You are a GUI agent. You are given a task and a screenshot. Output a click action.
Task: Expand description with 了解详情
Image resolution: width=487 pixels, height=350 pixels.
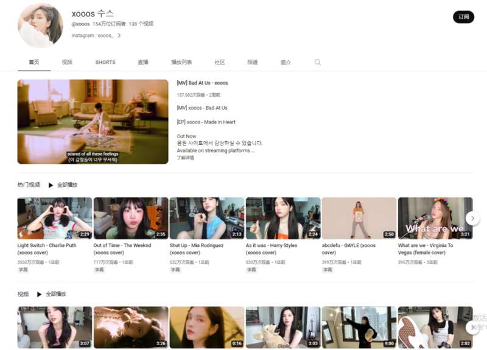point(186,158)
